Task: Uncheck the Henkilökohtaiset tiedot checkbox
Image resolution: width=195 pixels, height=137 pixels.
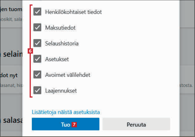Action: click(x=37, y=12)
